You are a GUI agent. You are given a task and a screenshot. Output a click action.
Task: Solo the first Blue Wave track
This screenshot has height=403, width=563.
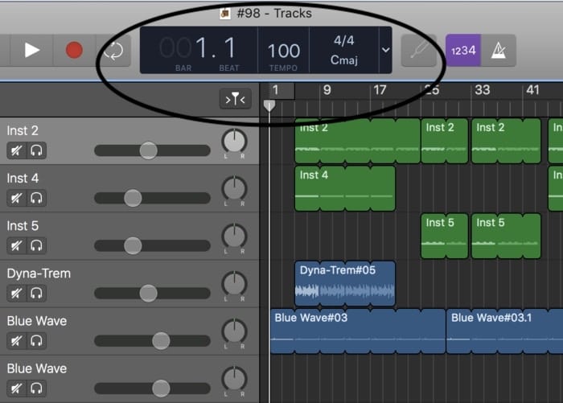pos(36,340)
